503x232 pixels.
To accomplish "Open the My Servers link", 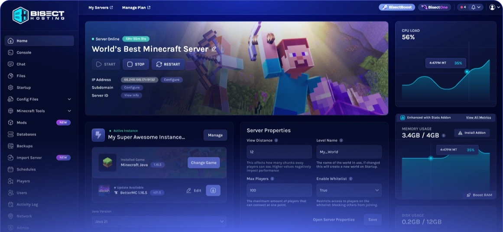I will (x=101, y=7).
